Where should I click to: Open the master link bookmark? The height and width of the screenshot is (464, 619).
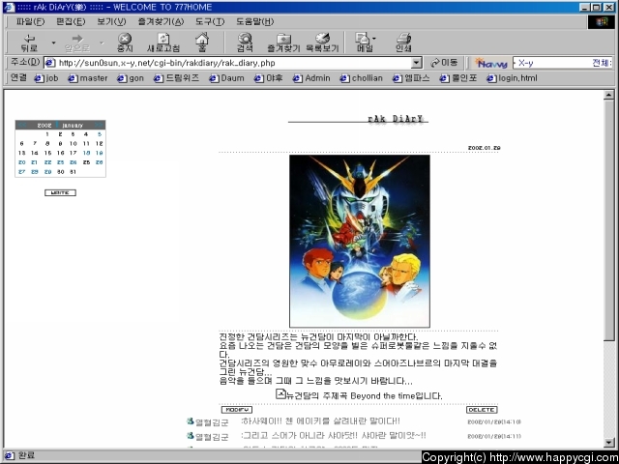[88, 78]
